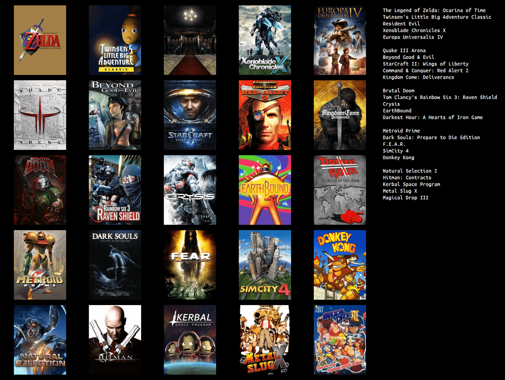The height and width of the screenshot is (380, 505).
Task: Open Twinsen's Little Big Adventure Classic cover
Action: (115, 40)
